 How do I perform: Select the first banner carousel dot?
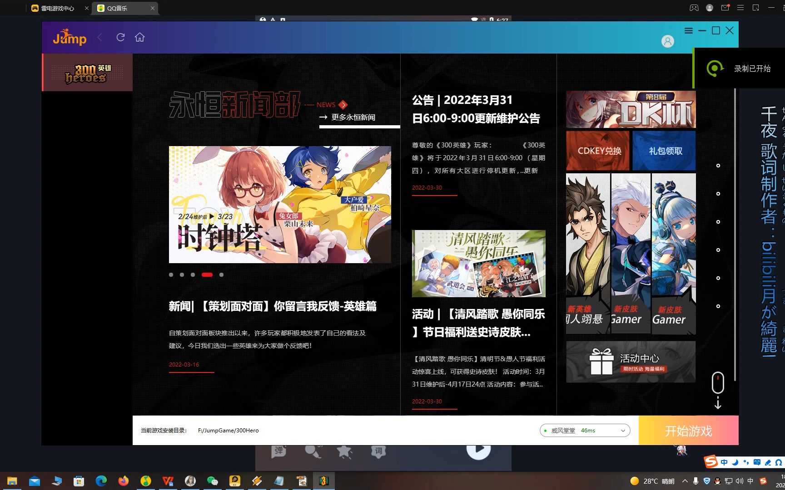171,274
